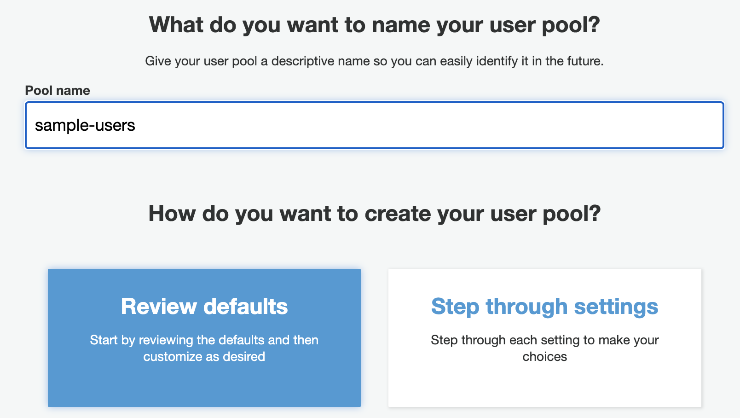The width and height of the screenshot is (740, 418).
Task: Click the word 'Review' in the blue card title
Action: click(x=159, y=307)
